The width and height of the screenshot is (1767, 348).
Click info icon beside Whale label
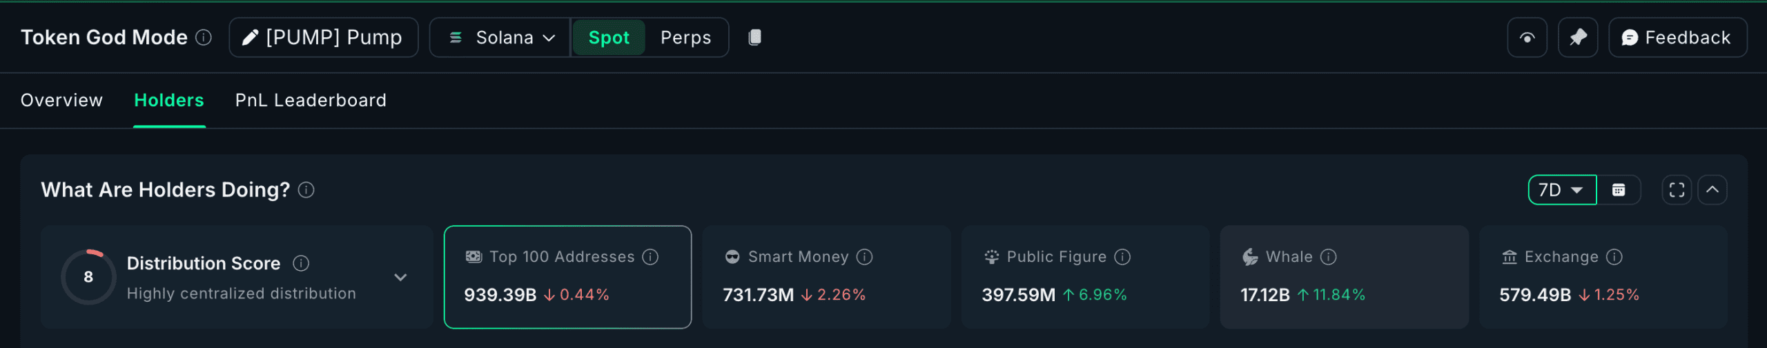tap(1329, 257)
